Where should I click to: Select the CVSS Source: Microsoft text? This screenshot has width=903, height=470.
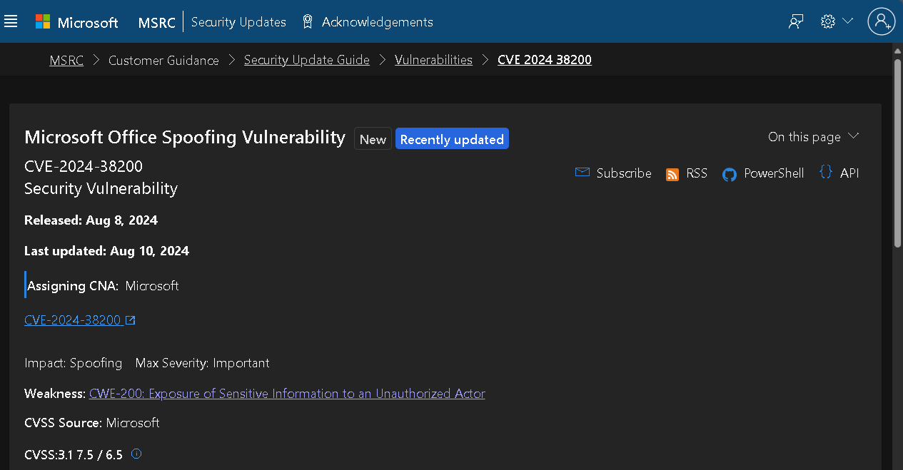pos(92,423)
